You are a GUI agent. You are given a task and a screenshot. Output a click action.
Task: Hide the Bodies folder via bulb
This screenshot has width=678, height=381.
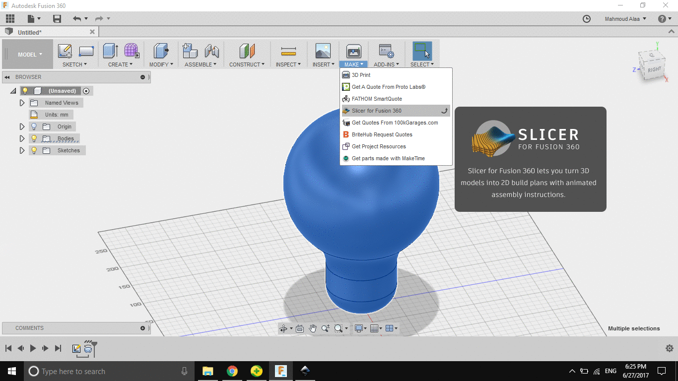(34, 138)
